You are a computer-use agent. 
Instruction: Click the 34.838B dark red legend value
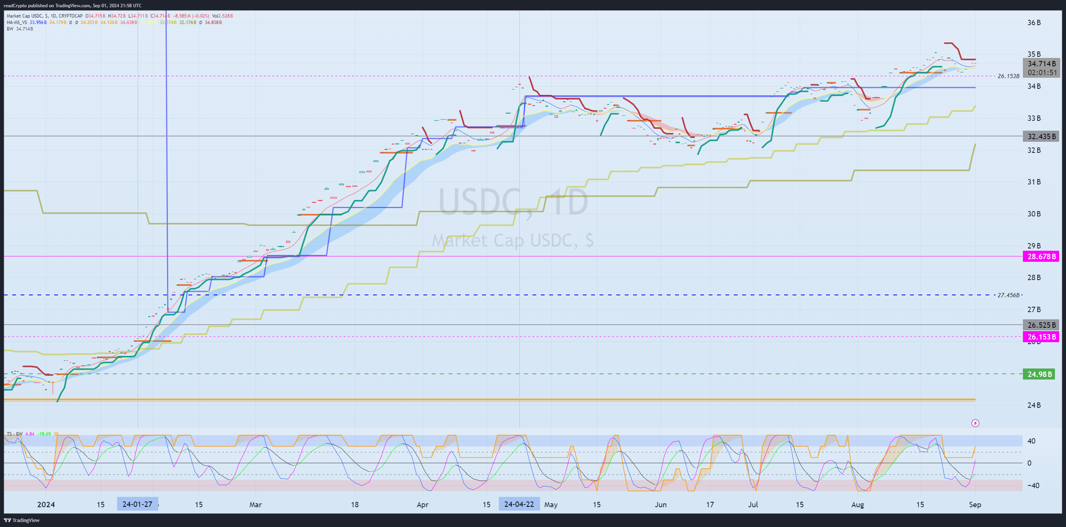click(x=214, y=22)
